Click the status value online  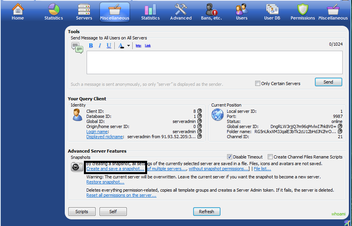point(337,121)
